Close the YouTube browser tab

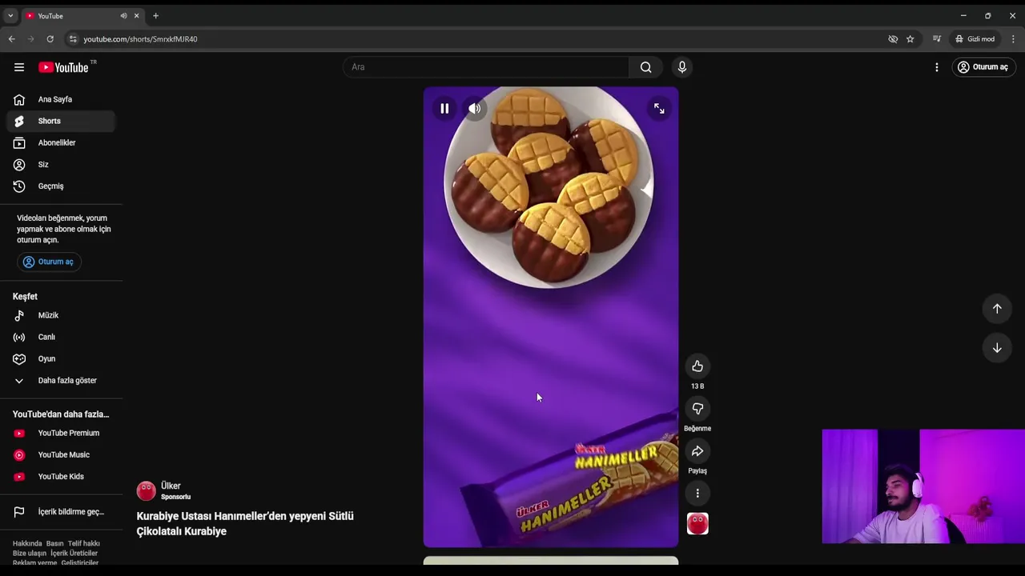(x=136, y=16)
